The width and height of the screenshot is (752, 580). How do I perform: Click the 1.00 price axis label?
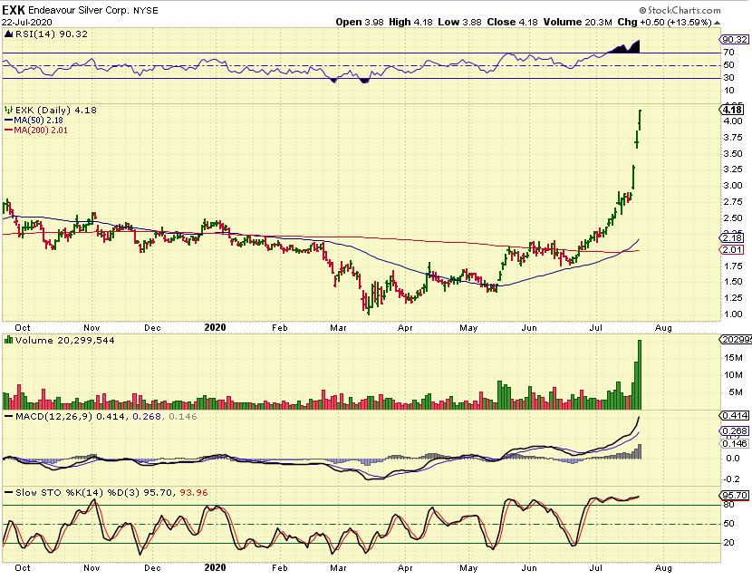[733, 314]
